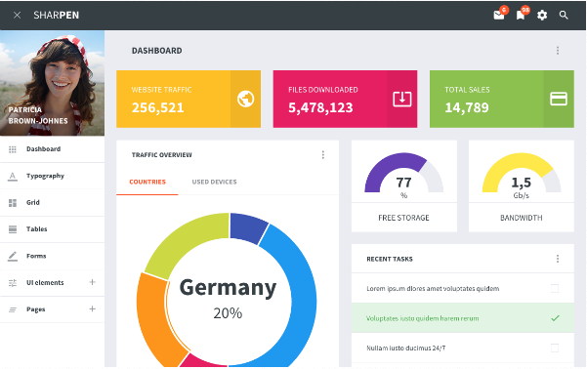Screen dimensions: 587x369
Task: Switch to the Used Devices tab
Action: [x=214, y=182]
